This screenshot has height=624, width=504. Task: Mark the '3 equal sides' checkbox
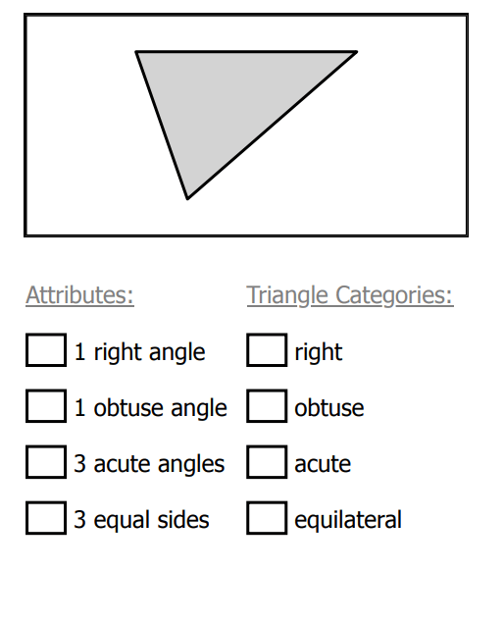pos(46,518)
